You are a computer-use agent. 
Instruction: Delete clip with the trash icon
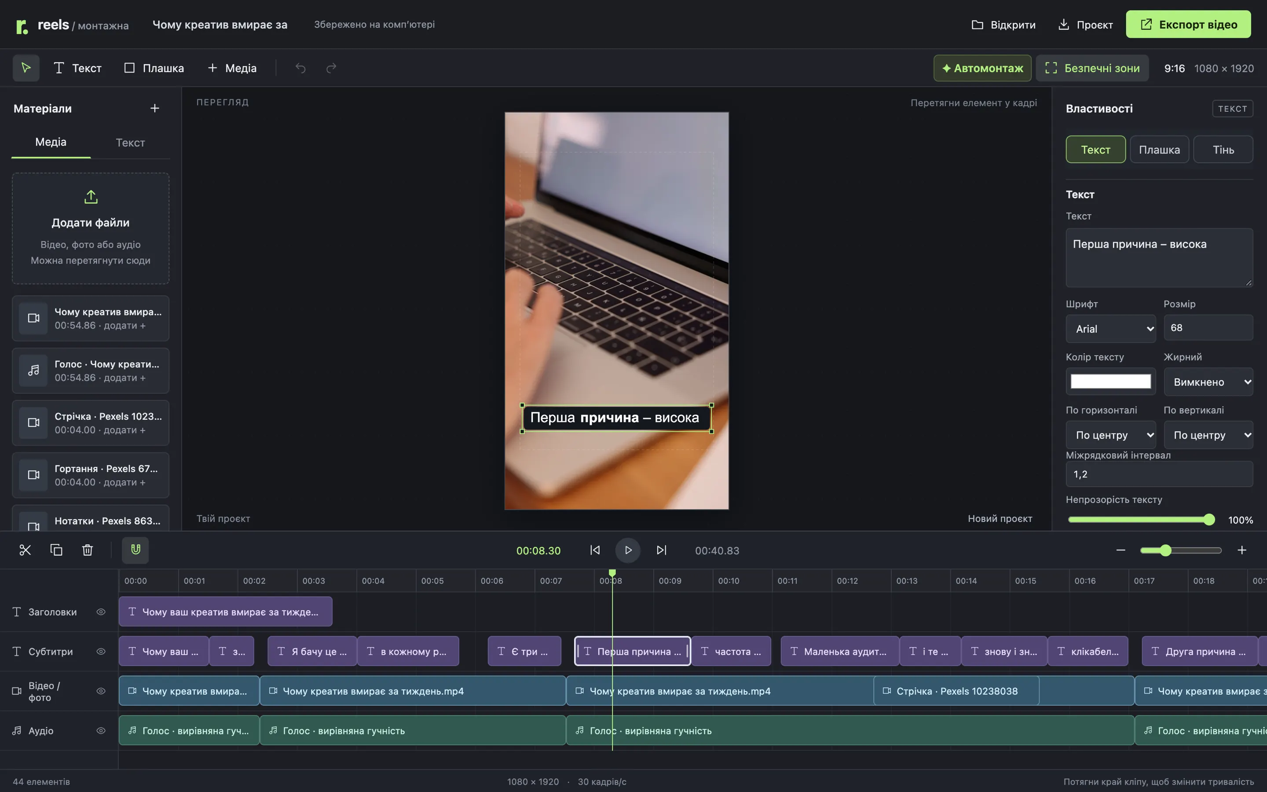coord(88,550)
